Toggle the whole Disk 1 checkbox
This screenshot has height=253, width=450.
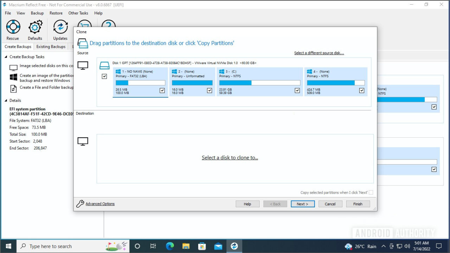(104, 76)
